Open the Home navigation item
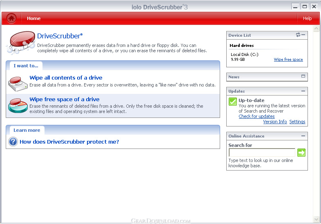The image size is (321, 224). [x=34, y=18]
